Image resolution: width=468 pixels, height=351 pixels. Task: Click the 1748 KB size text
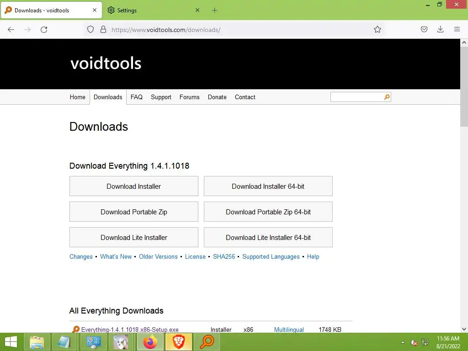pos(330,330)
